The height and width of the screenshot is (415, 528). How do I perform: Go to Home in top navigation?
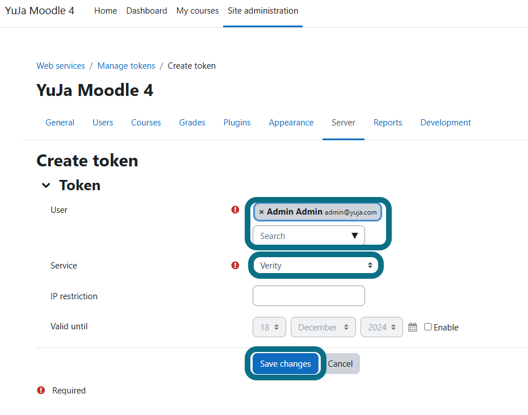(106, 11)
